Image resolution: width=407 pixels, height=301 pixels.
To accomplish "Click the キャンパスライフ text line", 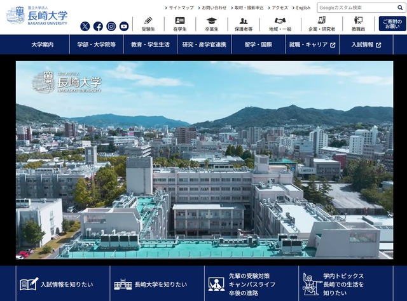I will click(252, 284).
